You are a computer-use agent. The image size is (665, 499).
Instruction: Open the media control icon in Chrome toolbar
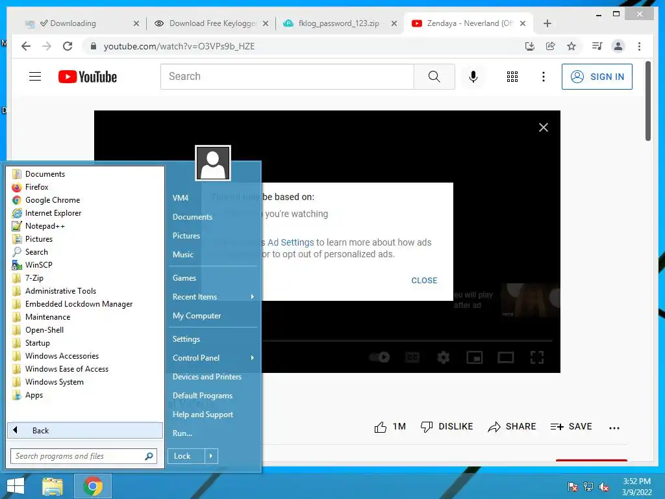[597, 46]
